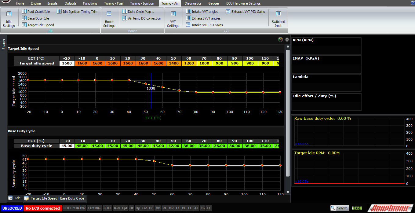This screenshot has width=415, height=213.
Task: Open Switched Inlet settings
Action: tap(278, 19)
